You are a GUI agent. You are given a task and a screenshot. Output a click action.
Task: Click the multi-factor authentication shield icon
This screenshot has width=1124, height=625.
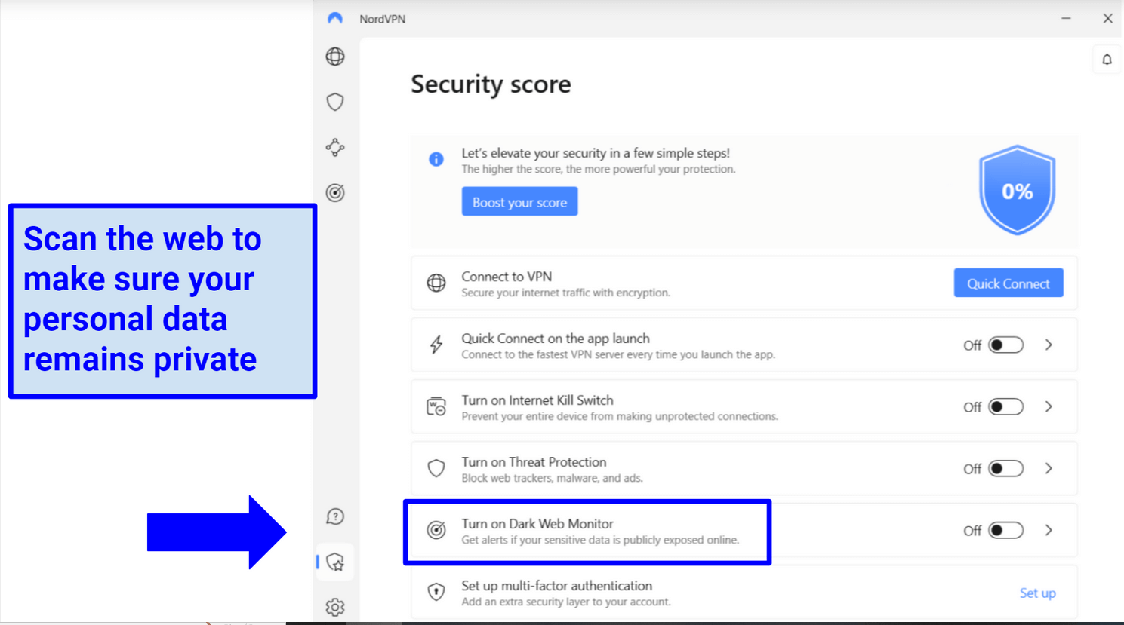pos(436,592)
